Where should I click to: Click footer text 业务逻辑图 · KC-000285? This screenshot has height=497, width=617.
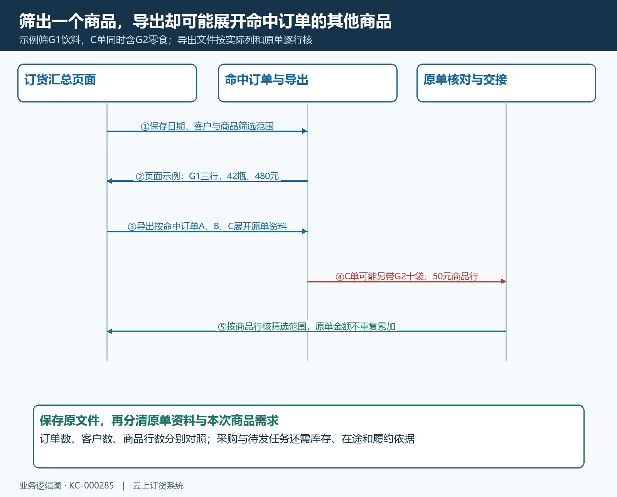(67, 486)
